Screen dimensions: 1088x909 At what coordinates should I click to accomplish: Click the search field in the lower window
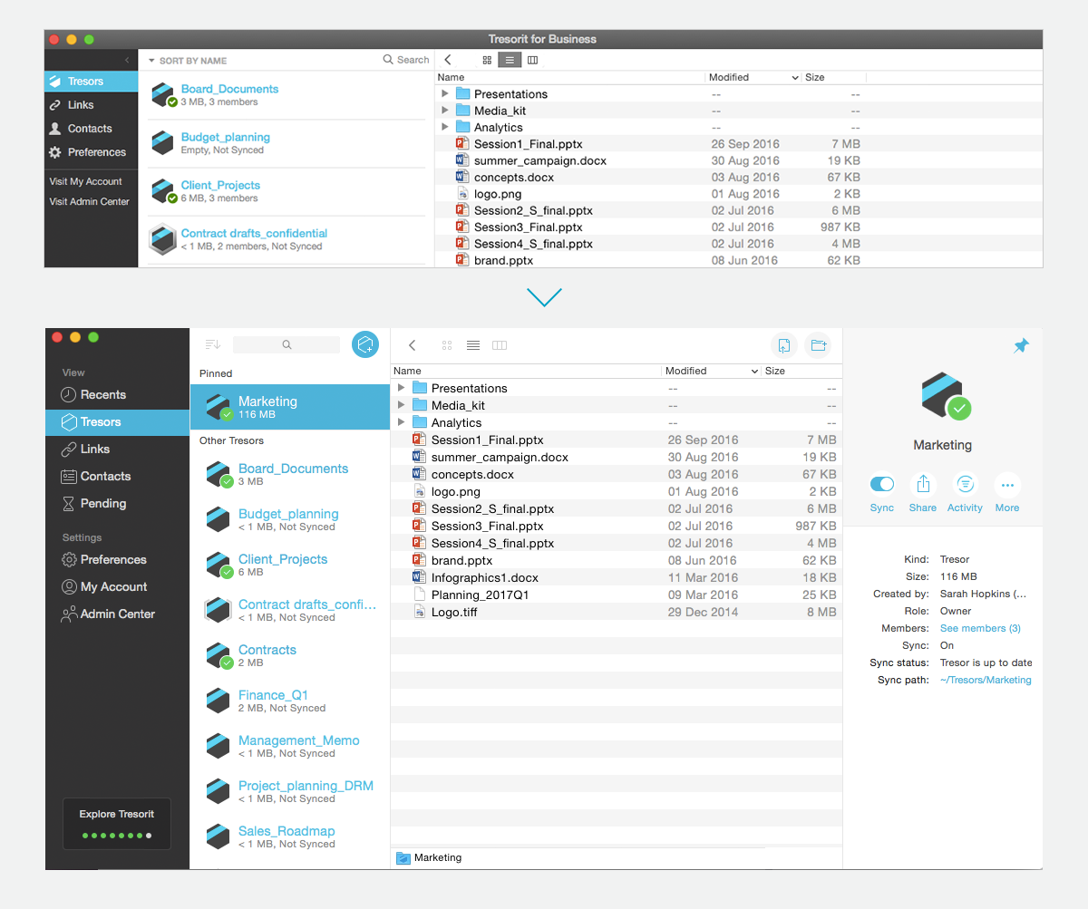tap(287, 344)
